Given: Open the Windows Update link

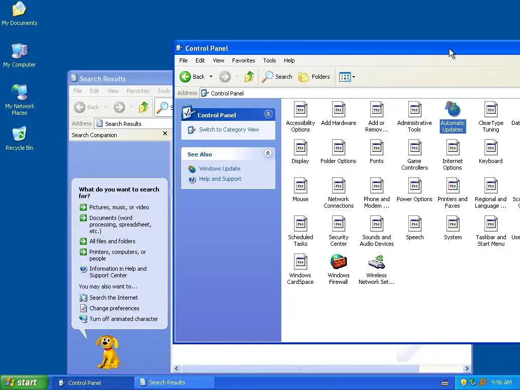Looking at the screenshot, I should 219,169.
